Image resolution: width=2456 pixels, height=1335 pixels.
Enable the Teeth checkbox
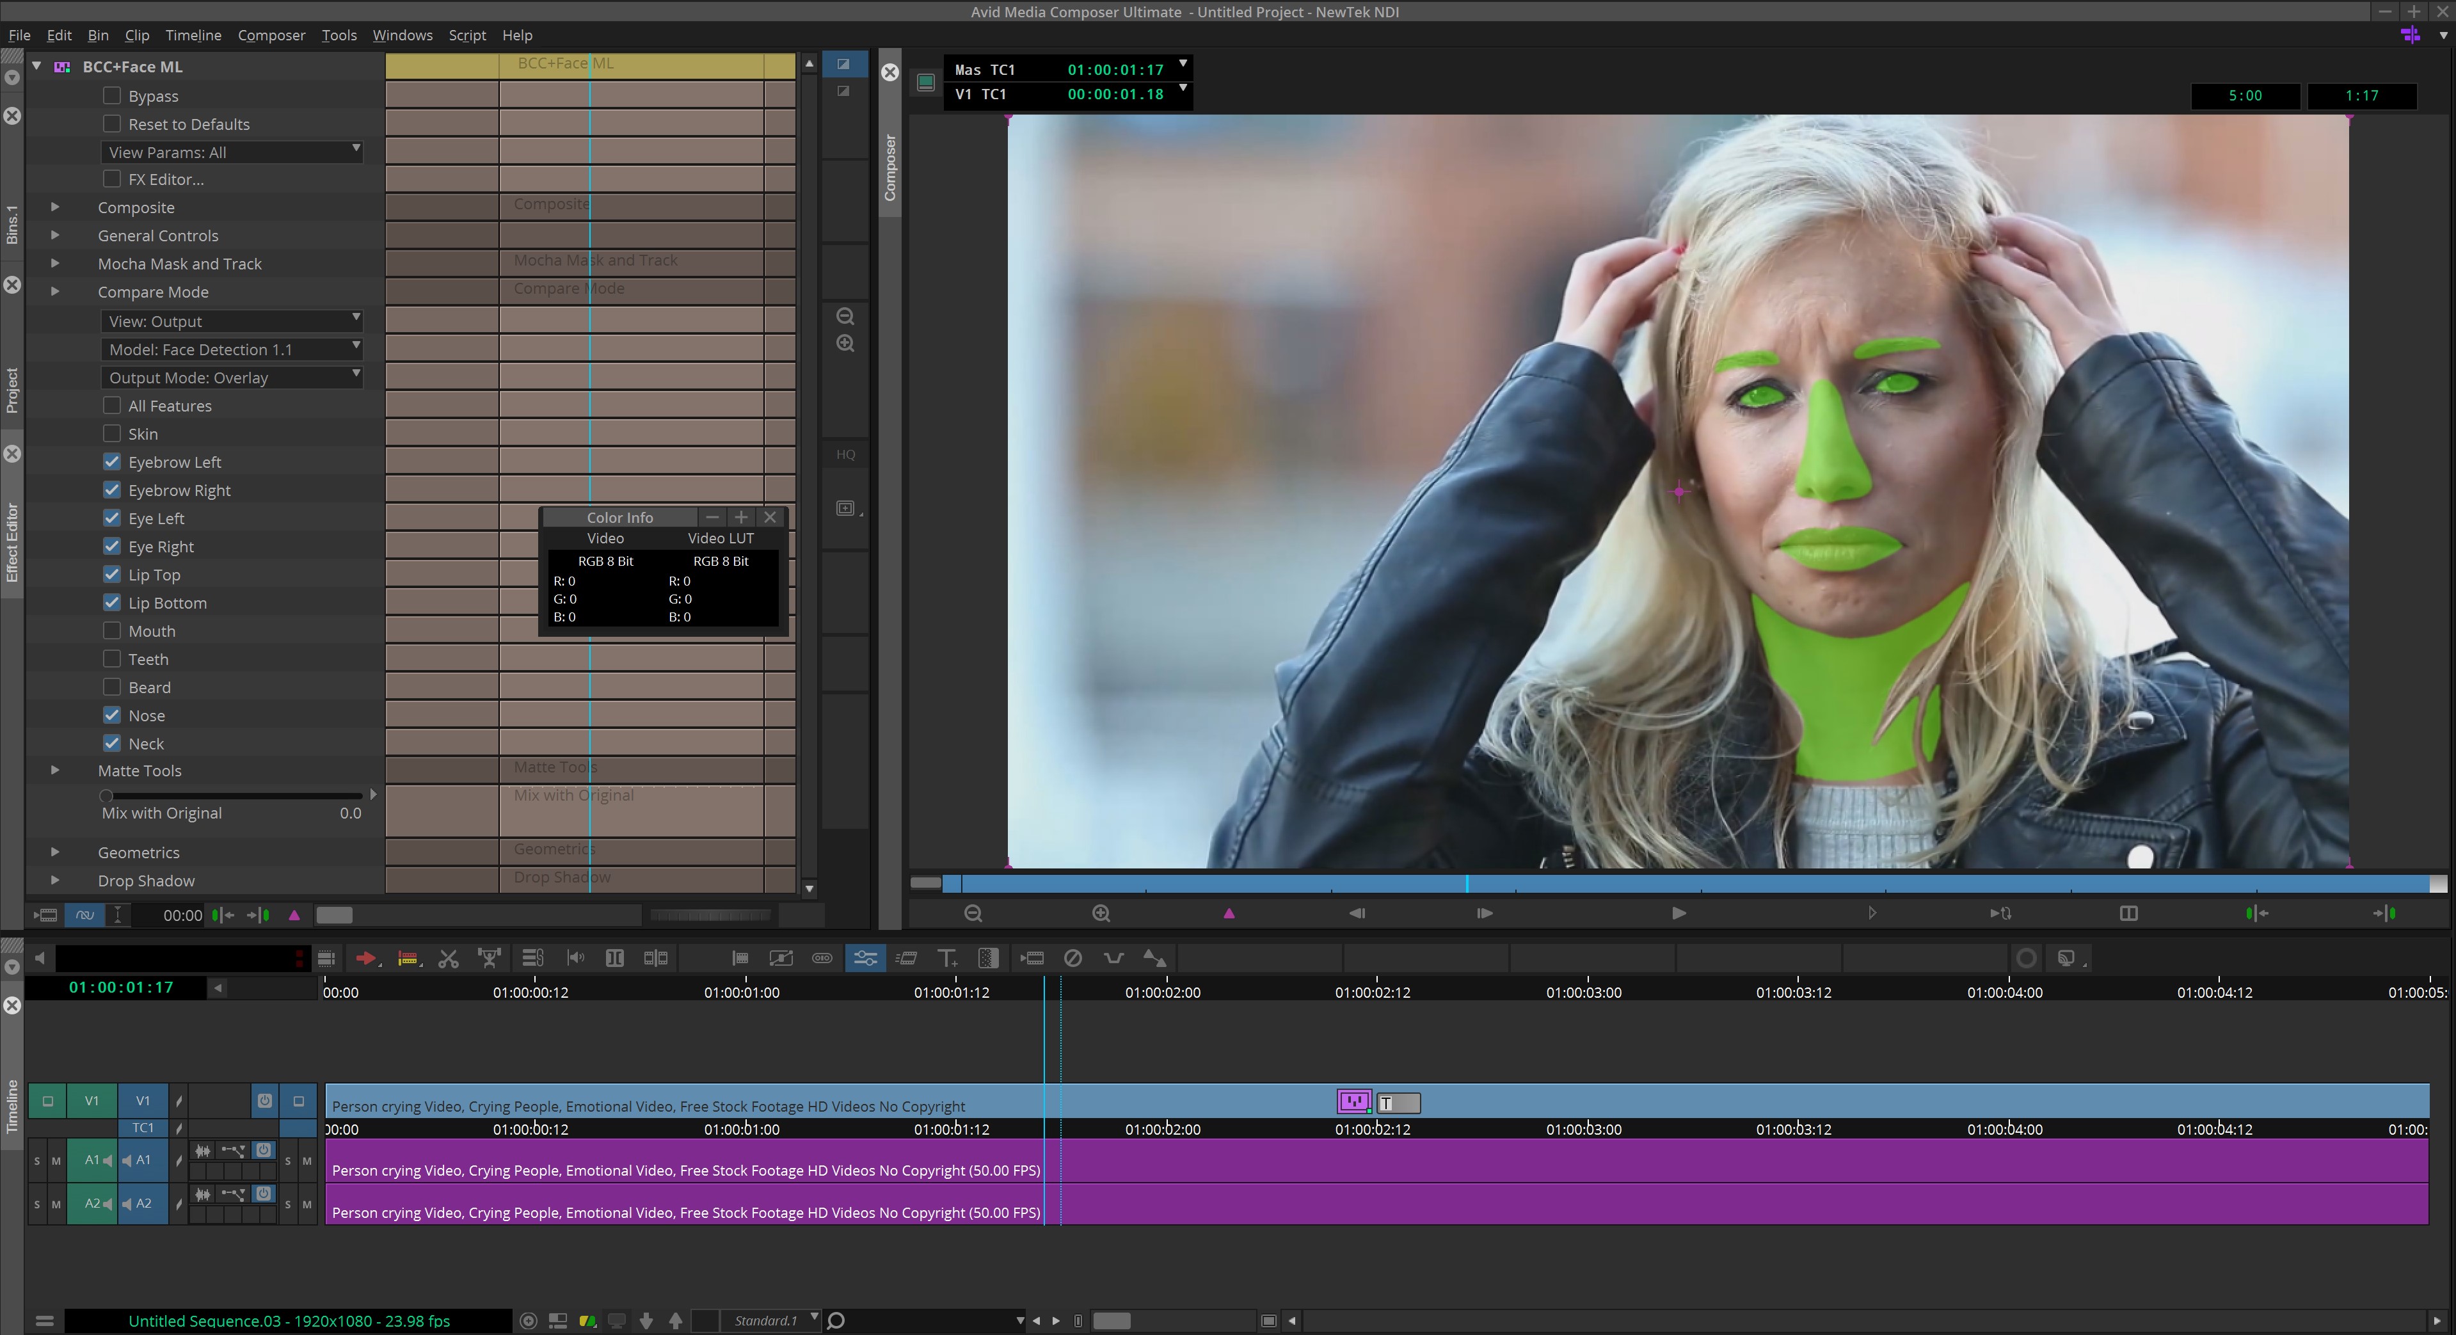(111, 659)
